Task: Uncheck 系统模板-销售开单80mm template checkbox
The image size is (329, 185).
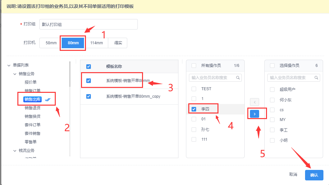Action: click(89, 81)
